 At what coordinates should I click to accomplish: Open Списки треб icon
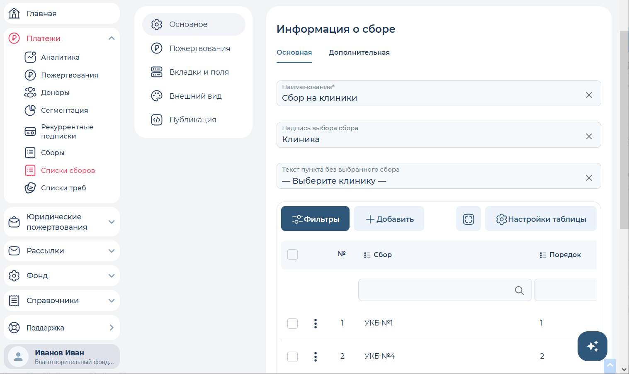pyautogui.click(x=30, y=188)
